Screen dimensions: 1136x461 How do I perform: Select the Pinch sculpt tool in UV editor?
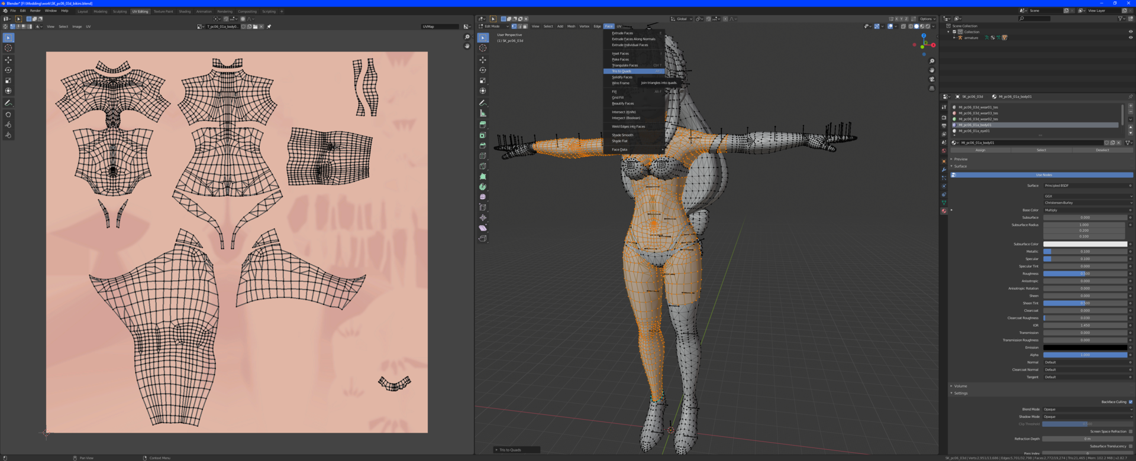8,135
